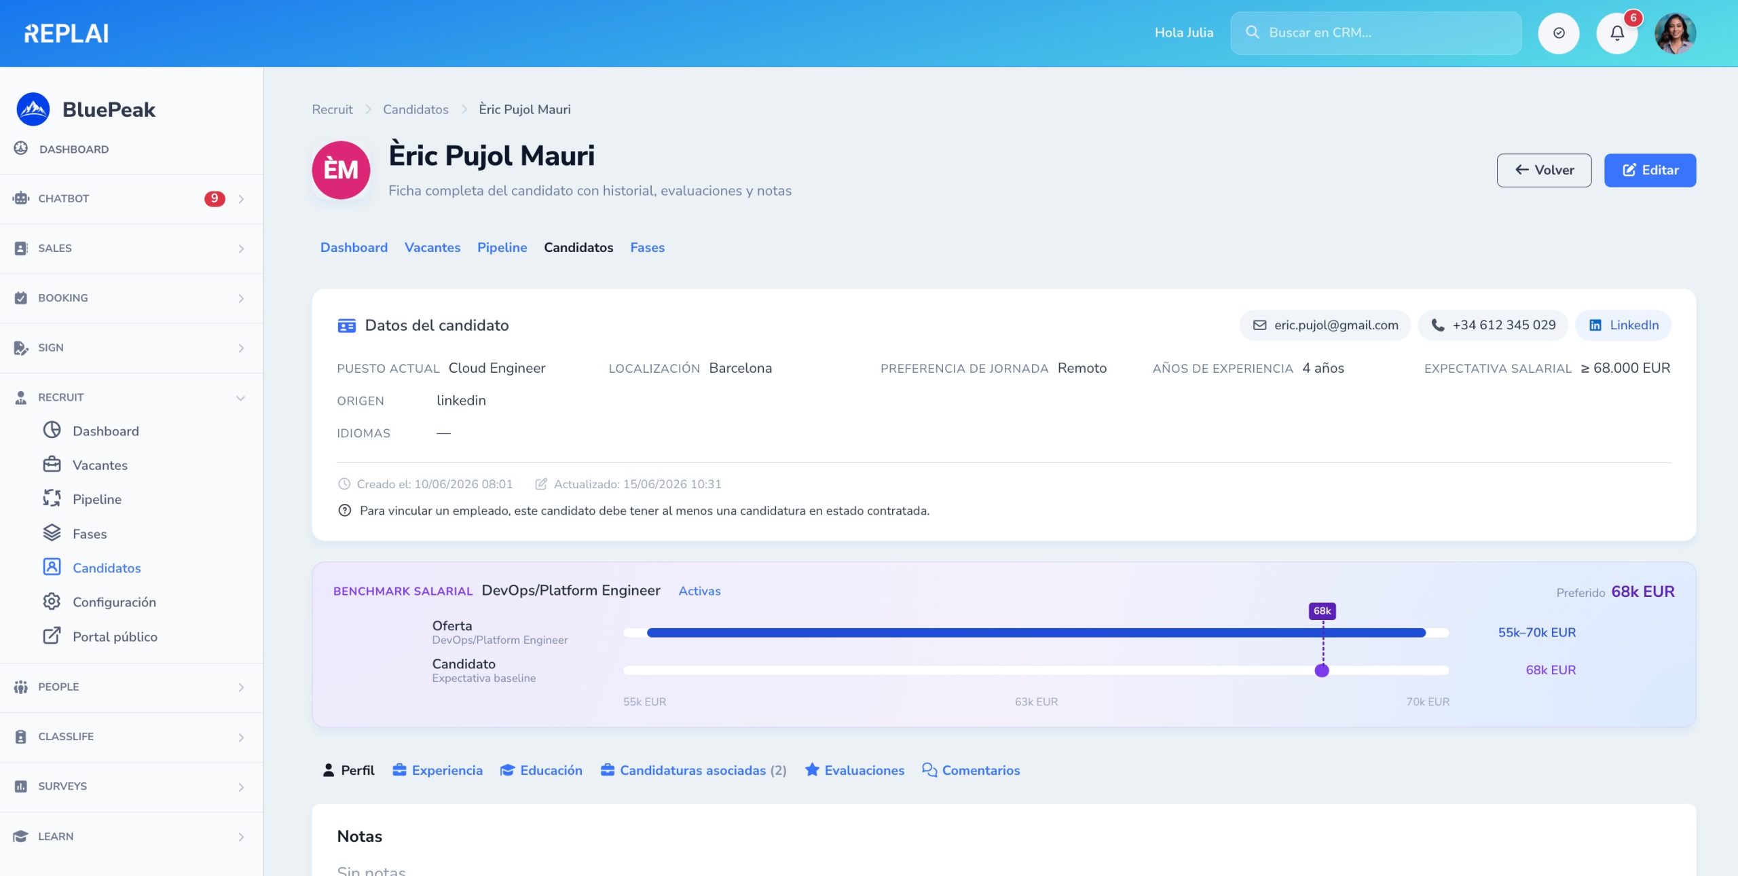Image resolution: width=1738 pixels, height=876 pixels.
Task: Click the Oferta salary range bar
Action: [x=1036, y=632]
